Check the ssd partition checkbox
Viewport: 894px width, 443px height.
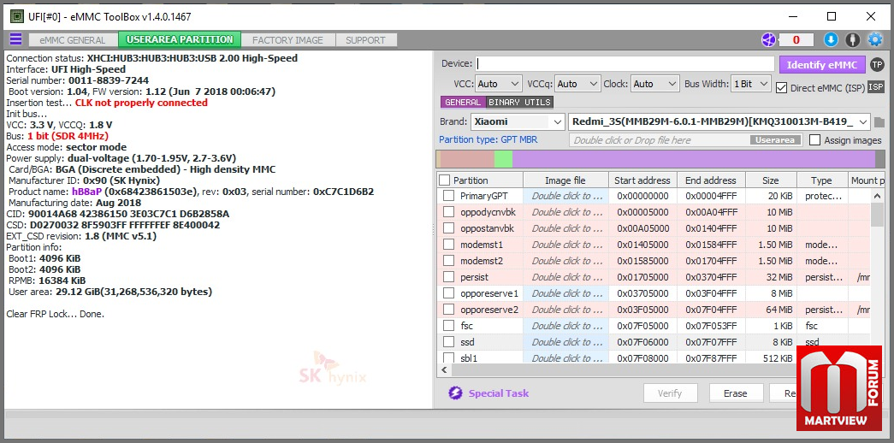pos(448,342)
